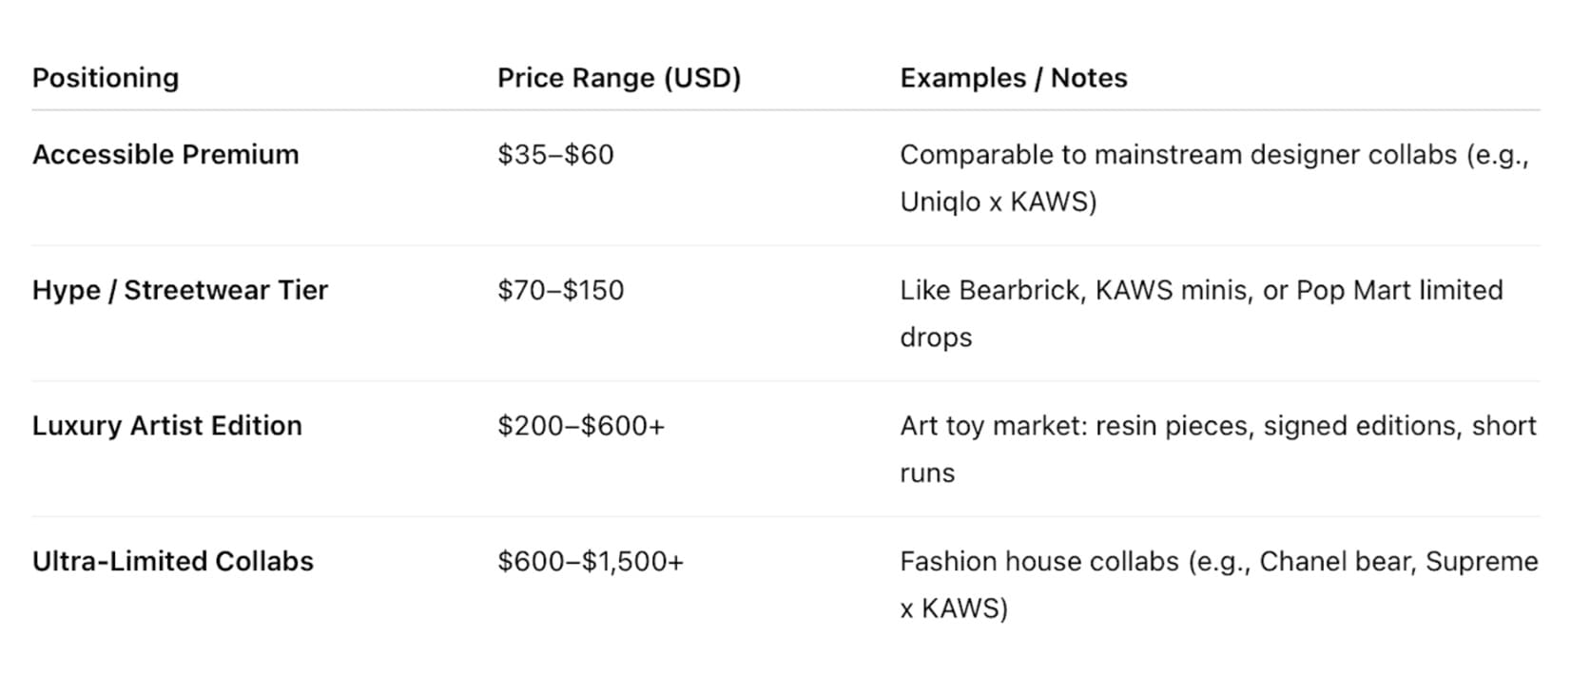Click the Uniqlo x KAWS text

point(999,202)
